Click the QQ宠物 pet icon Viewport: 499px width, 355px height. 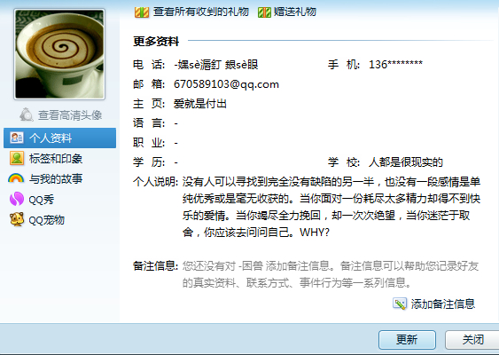tap(17, 219)
